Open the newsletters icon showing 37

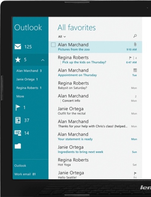pyautogui.click(x=18, y=120)
